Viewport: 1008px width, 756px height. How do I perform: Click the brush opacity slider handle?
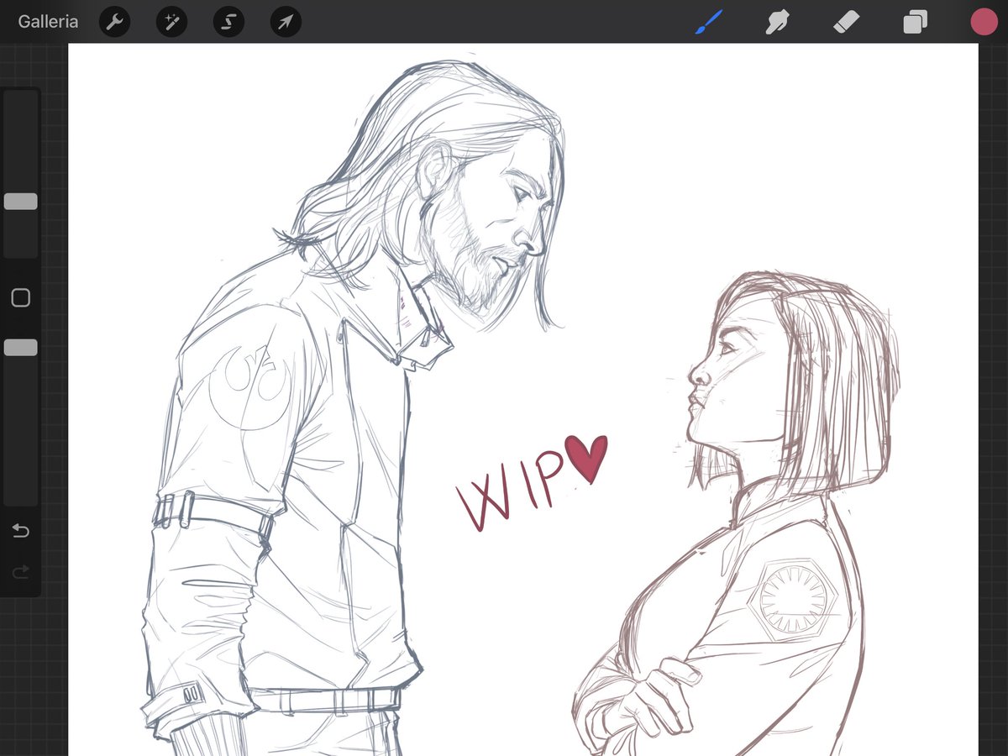click(21, 348)
